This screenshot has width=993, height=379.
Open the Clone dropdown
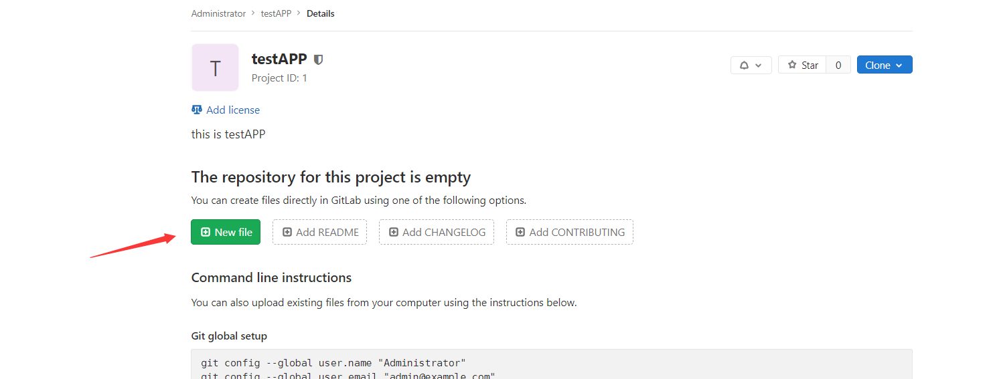(x=885, y=65)
